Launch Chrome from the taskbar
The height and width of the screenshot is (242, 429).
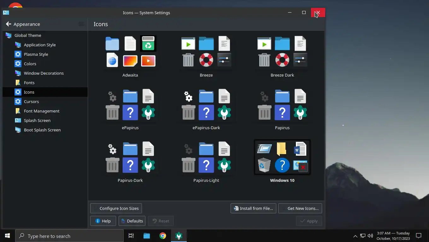point(163,236)
